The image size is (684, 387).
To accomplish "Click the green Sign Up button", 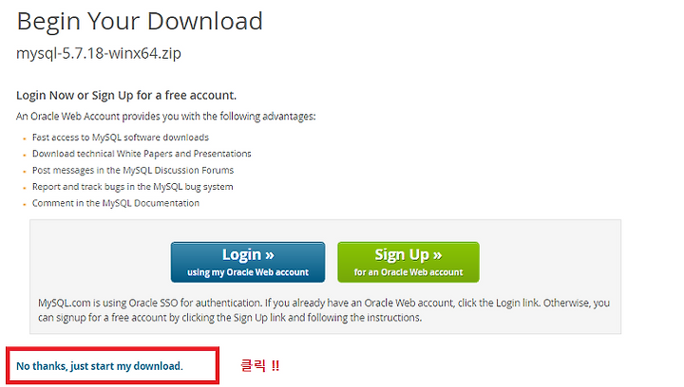I will (x=408, y=262).
